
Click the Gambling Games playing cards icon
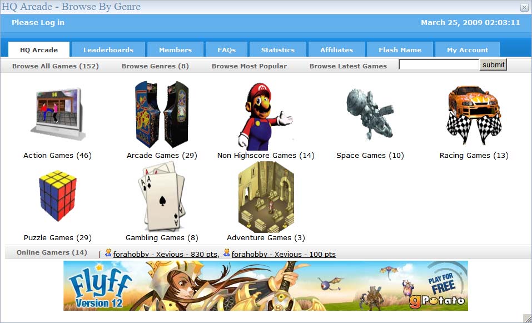point(162,196)
